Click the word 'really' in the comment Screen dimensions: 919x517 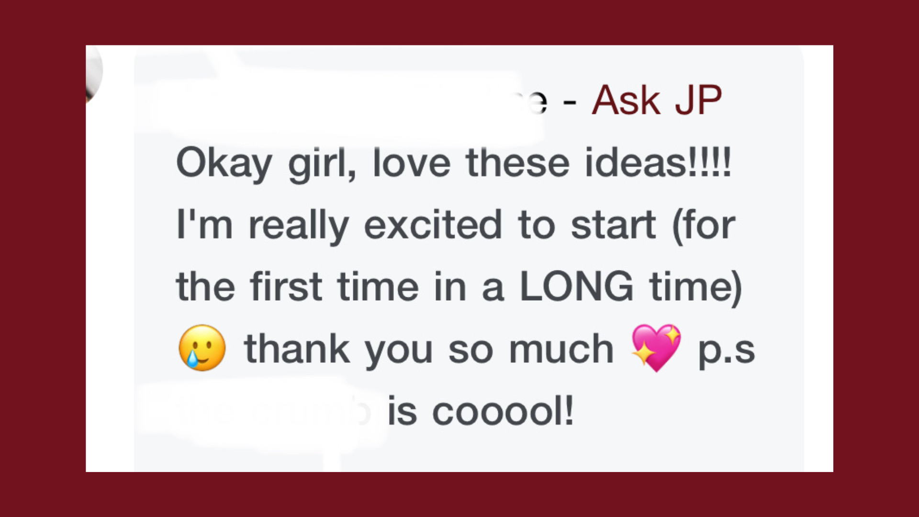coord(299,225)
